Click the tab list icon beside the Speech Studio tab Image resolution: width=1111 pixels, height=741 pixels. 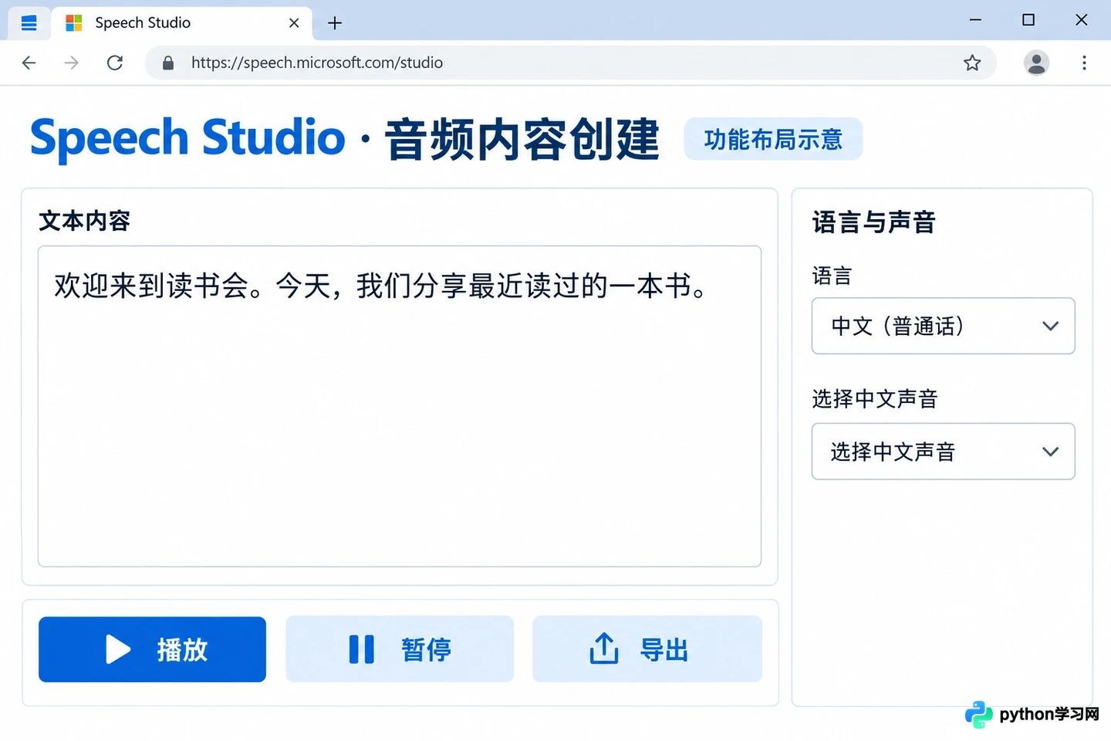tap(29, 23)
